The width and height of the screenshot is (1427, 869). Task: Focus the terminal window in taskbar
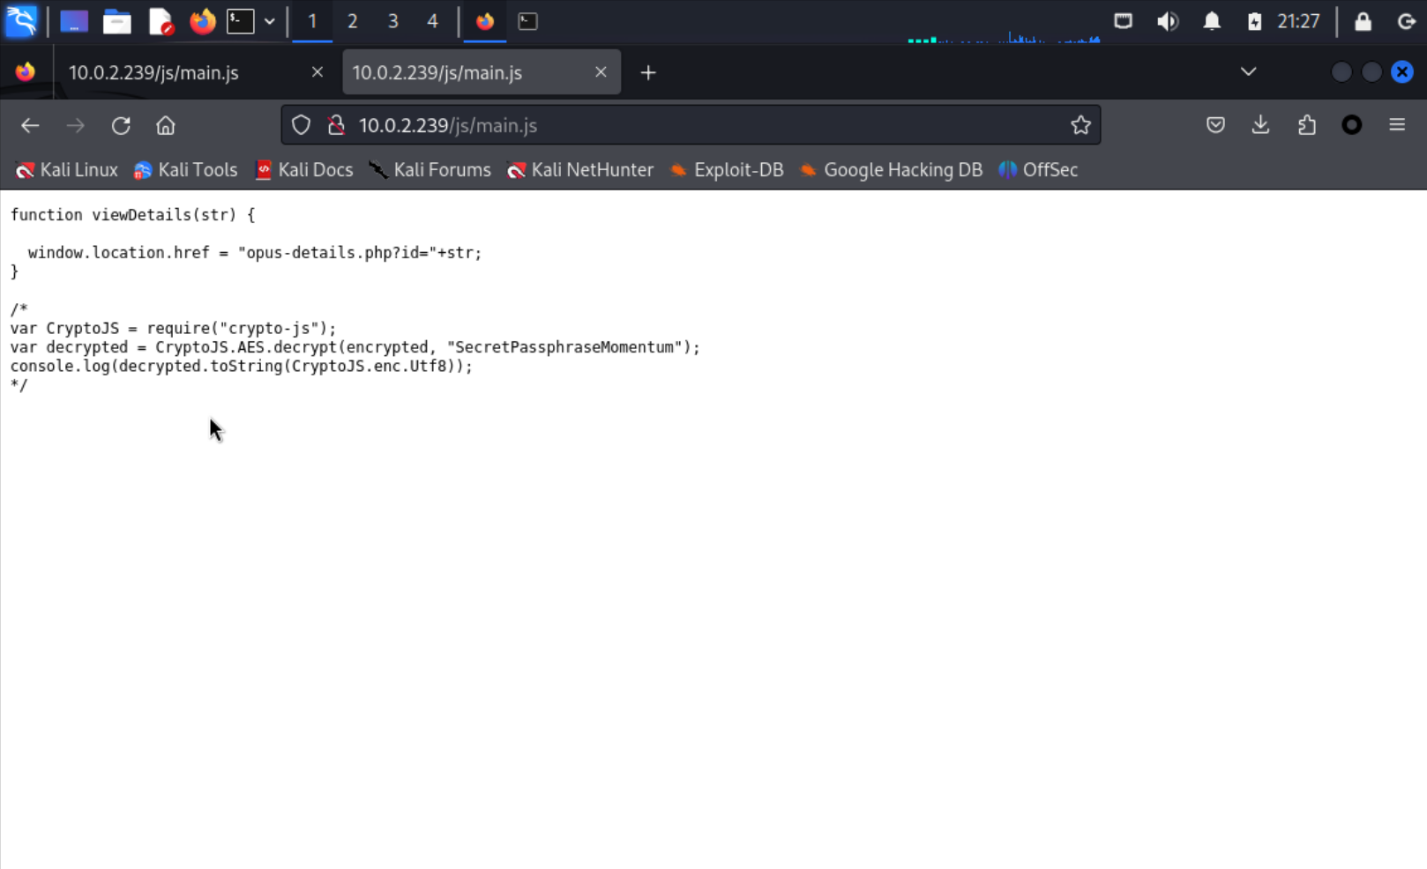tap(527, 21)
